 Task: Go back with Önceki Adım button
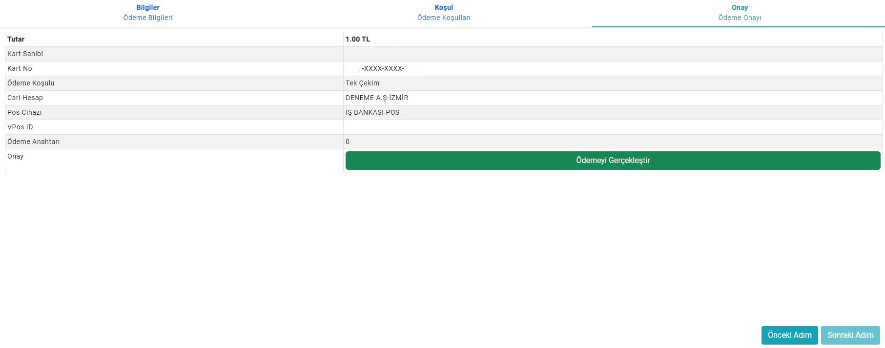[789, 335]
